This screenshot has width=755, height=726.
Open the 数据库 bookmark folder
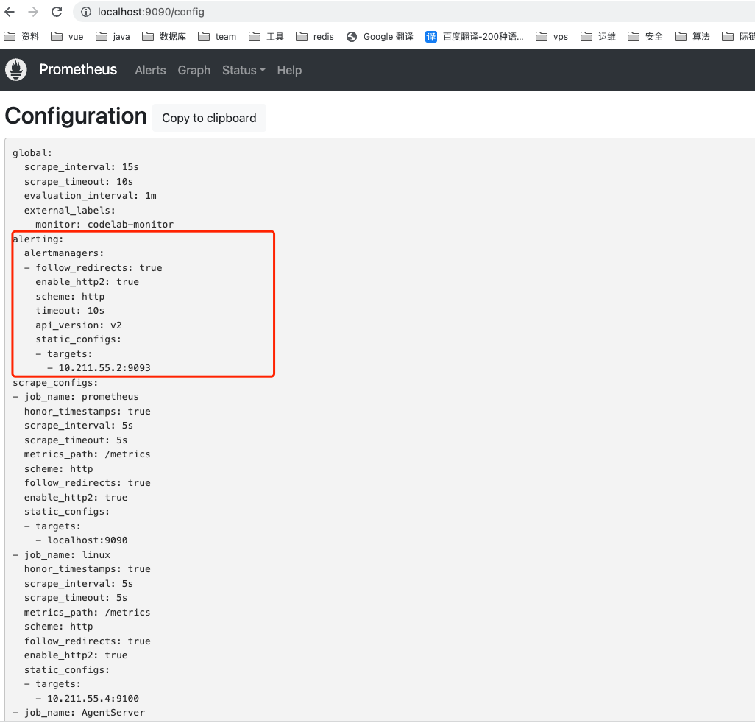[x=164, y=36]
